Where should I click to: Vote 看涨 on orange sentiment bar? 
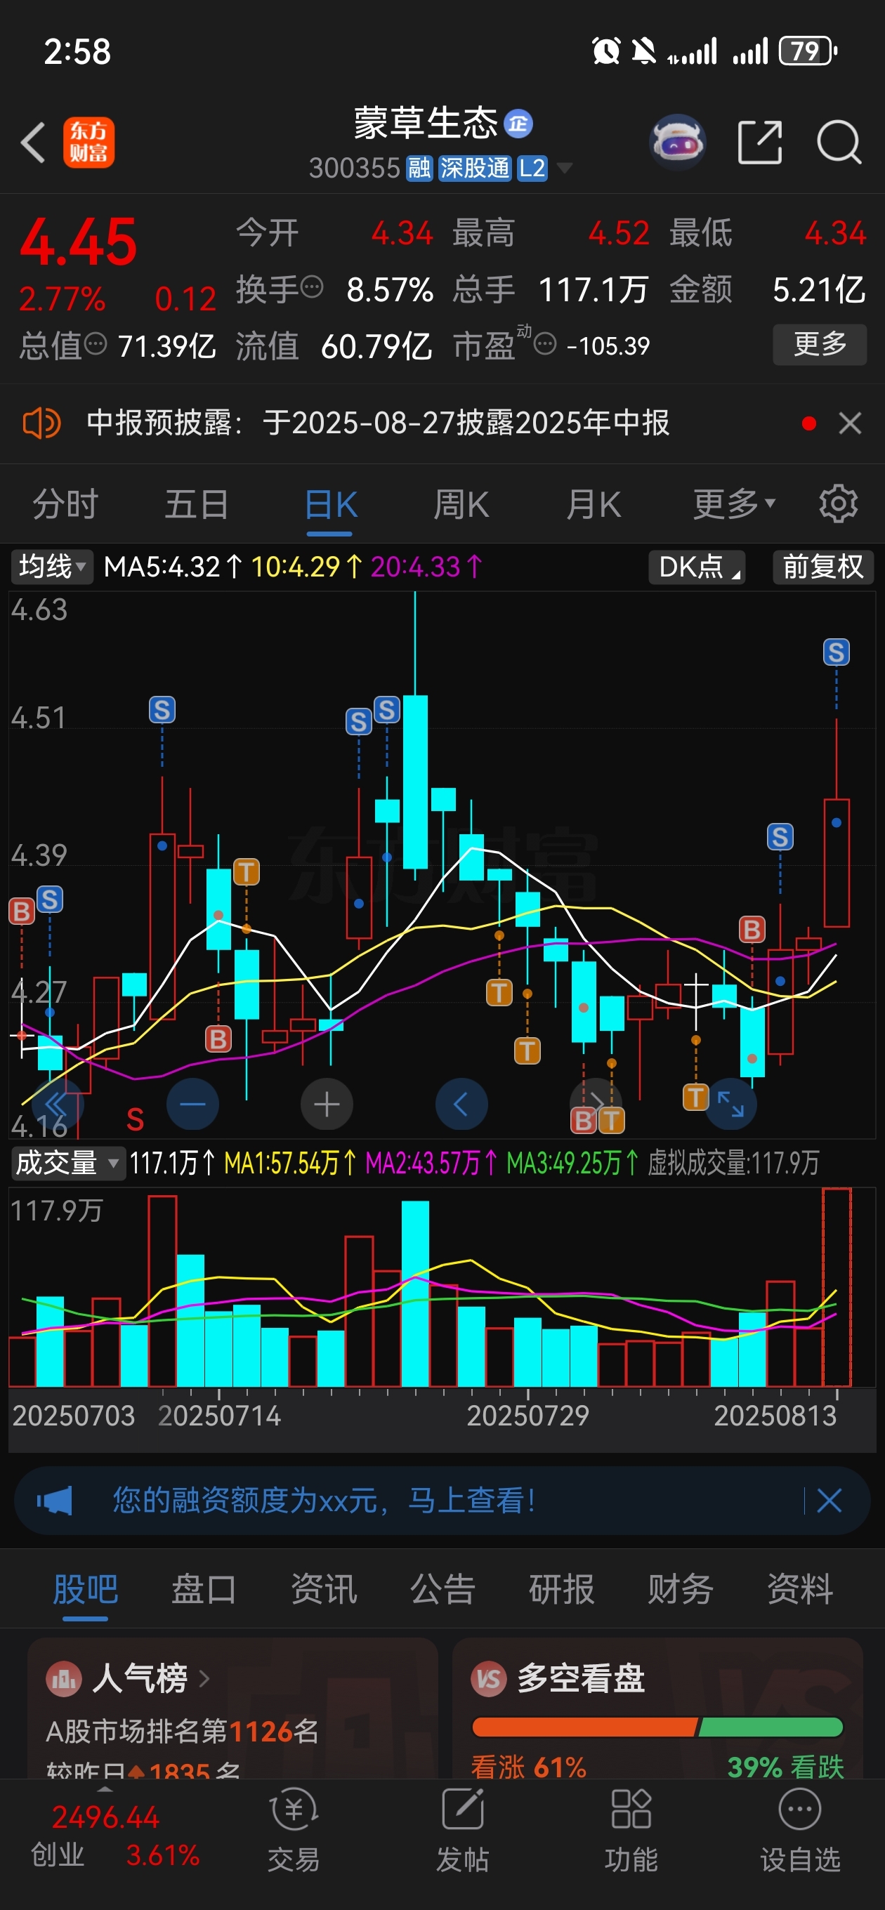point(584,1727)
